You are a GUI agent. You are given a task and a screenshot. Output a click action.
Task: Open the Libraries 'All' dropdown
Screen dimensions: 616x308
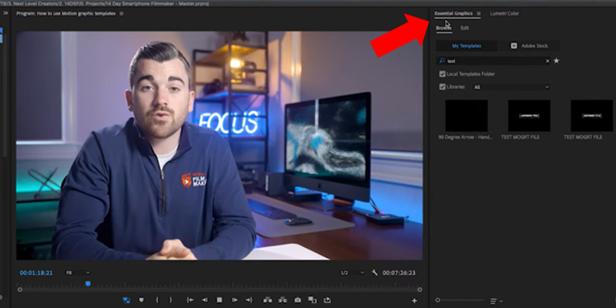511,87
